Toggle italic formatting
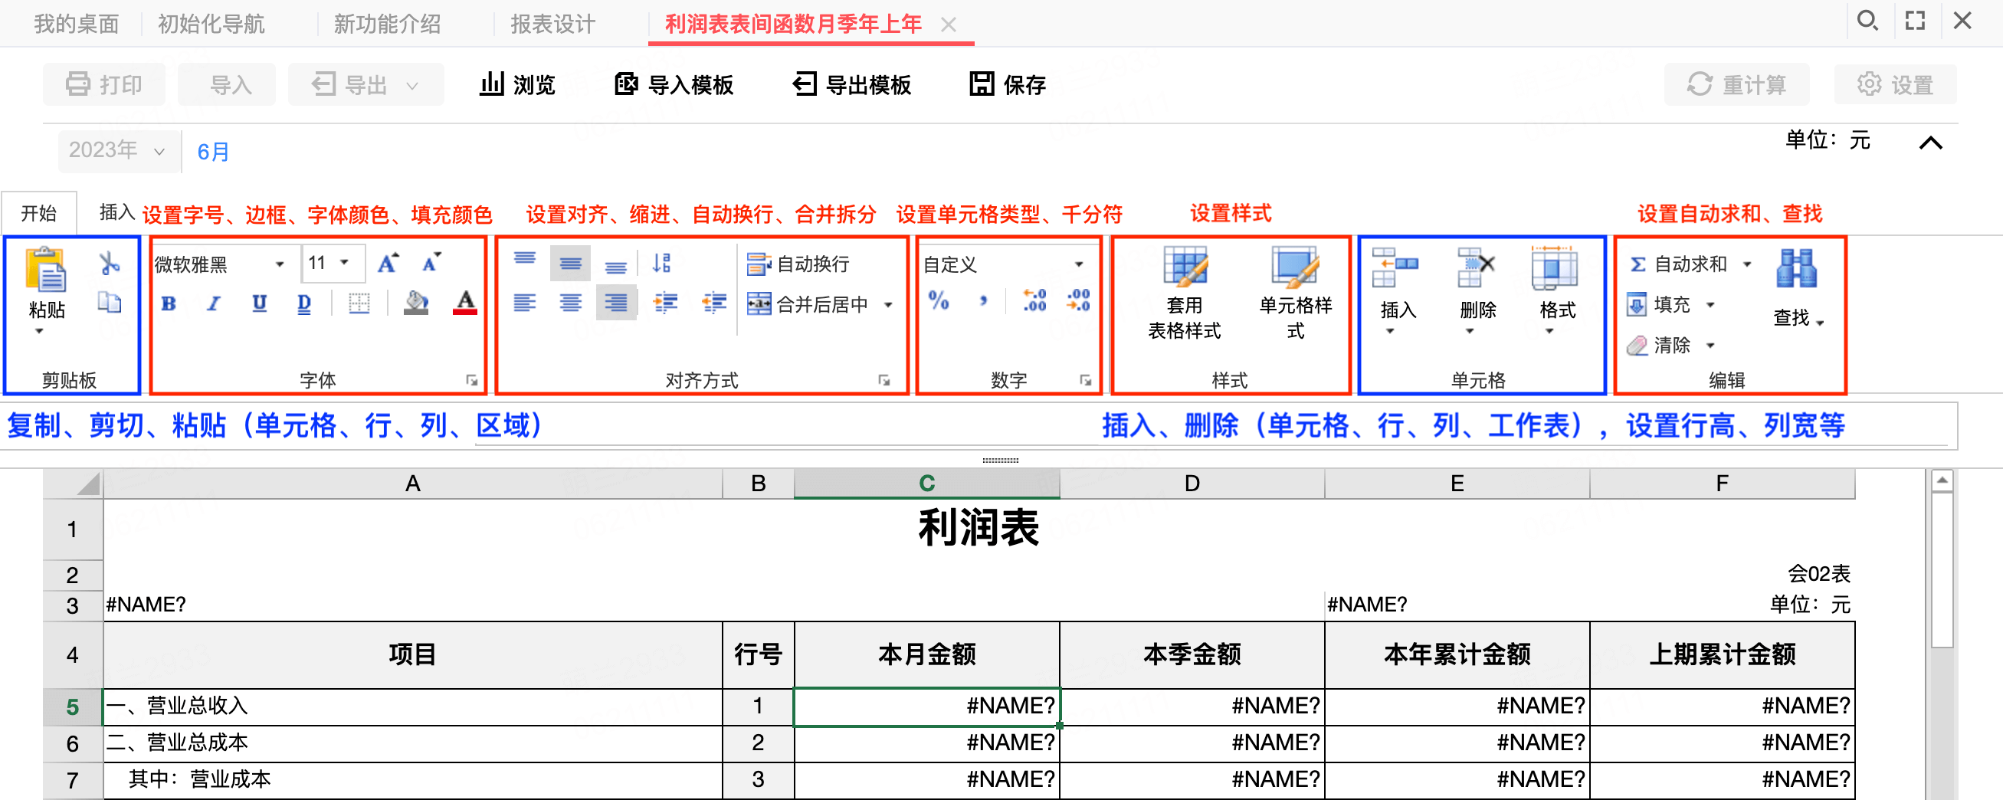The width and height of the screenshot is (2003, 800). 214,303
